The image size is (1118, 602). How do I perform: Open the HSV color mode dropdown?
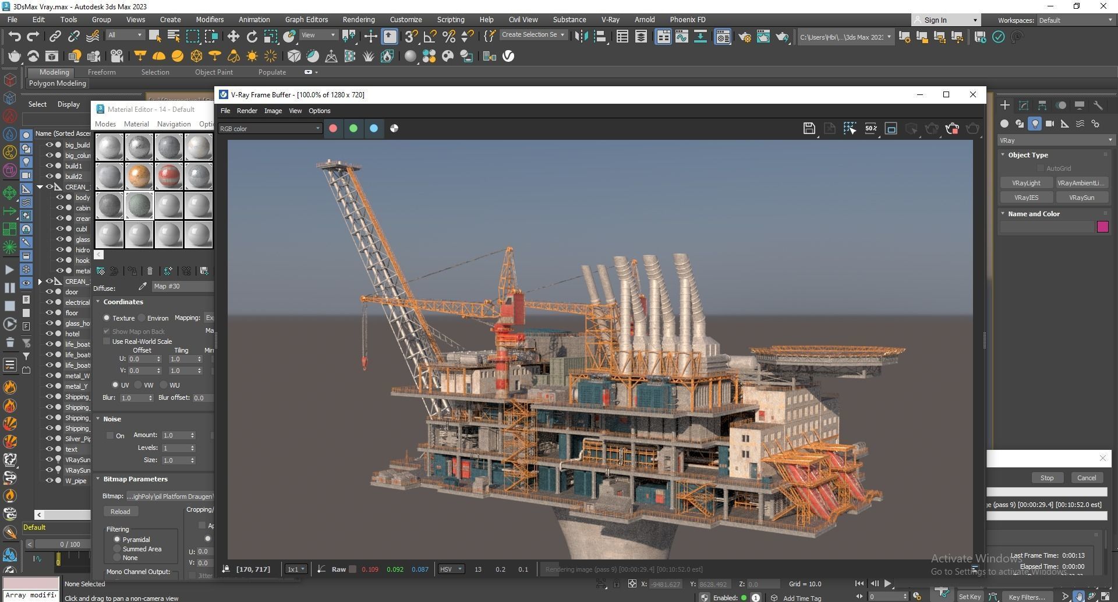[x=451, y=569]
